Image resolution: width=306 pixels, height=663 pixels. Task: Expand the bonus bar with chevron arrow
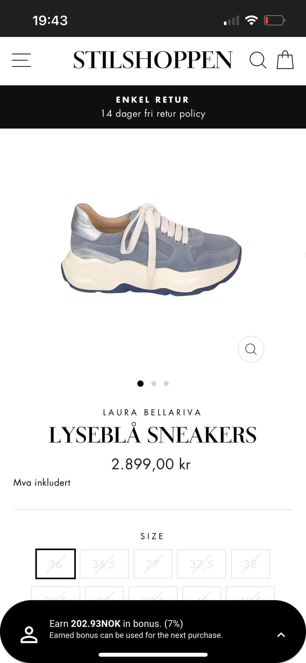point(281,634)
